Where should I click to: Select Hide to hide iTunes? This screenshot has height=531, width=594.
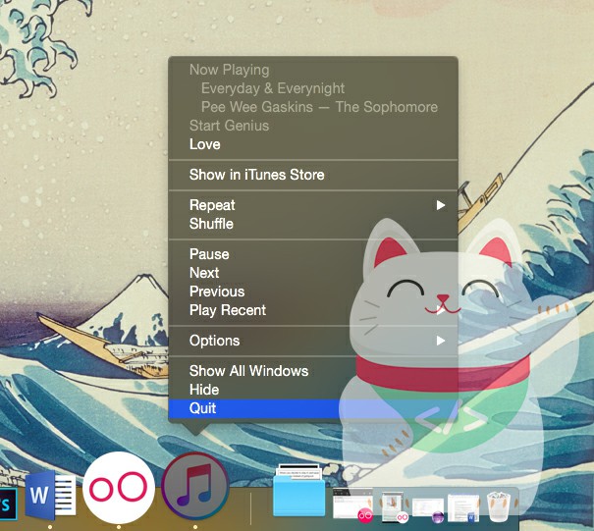[313, 390]
